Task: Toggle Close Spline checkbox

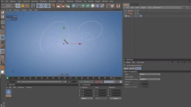Action: click(x=140, y=77)
